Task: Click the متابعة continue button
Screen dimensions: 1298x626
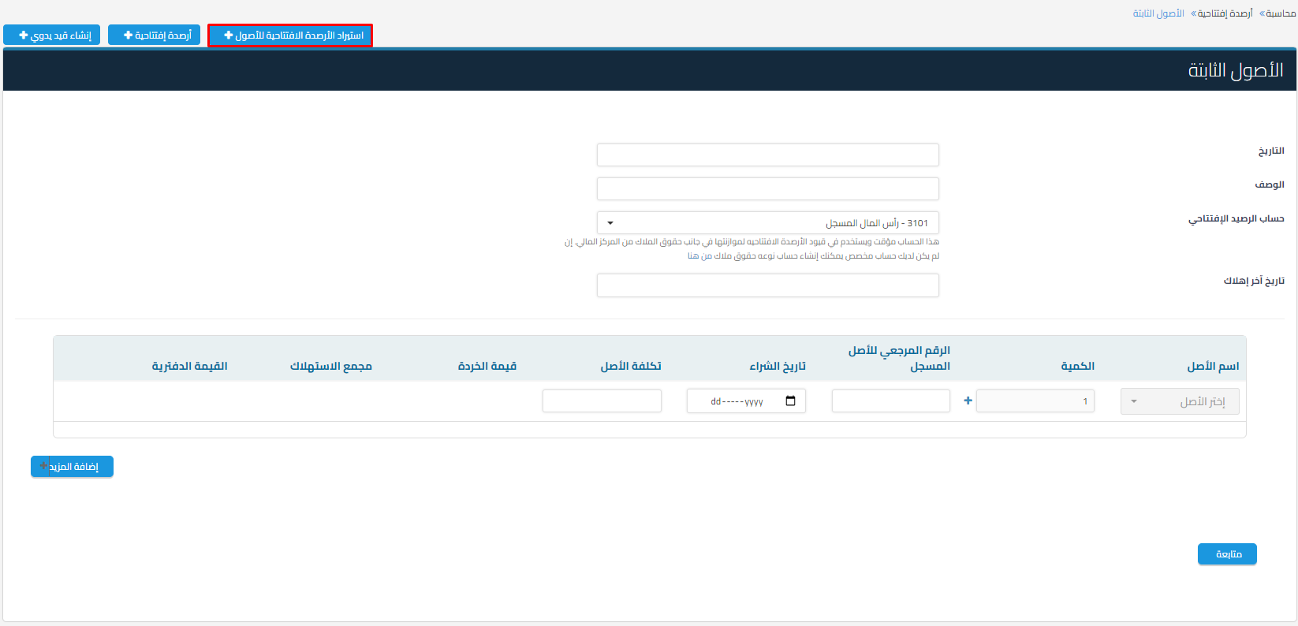Action: (1226, 554)
